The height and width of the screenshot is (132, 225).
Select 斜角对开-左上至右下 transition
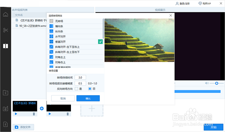(75, 52)
